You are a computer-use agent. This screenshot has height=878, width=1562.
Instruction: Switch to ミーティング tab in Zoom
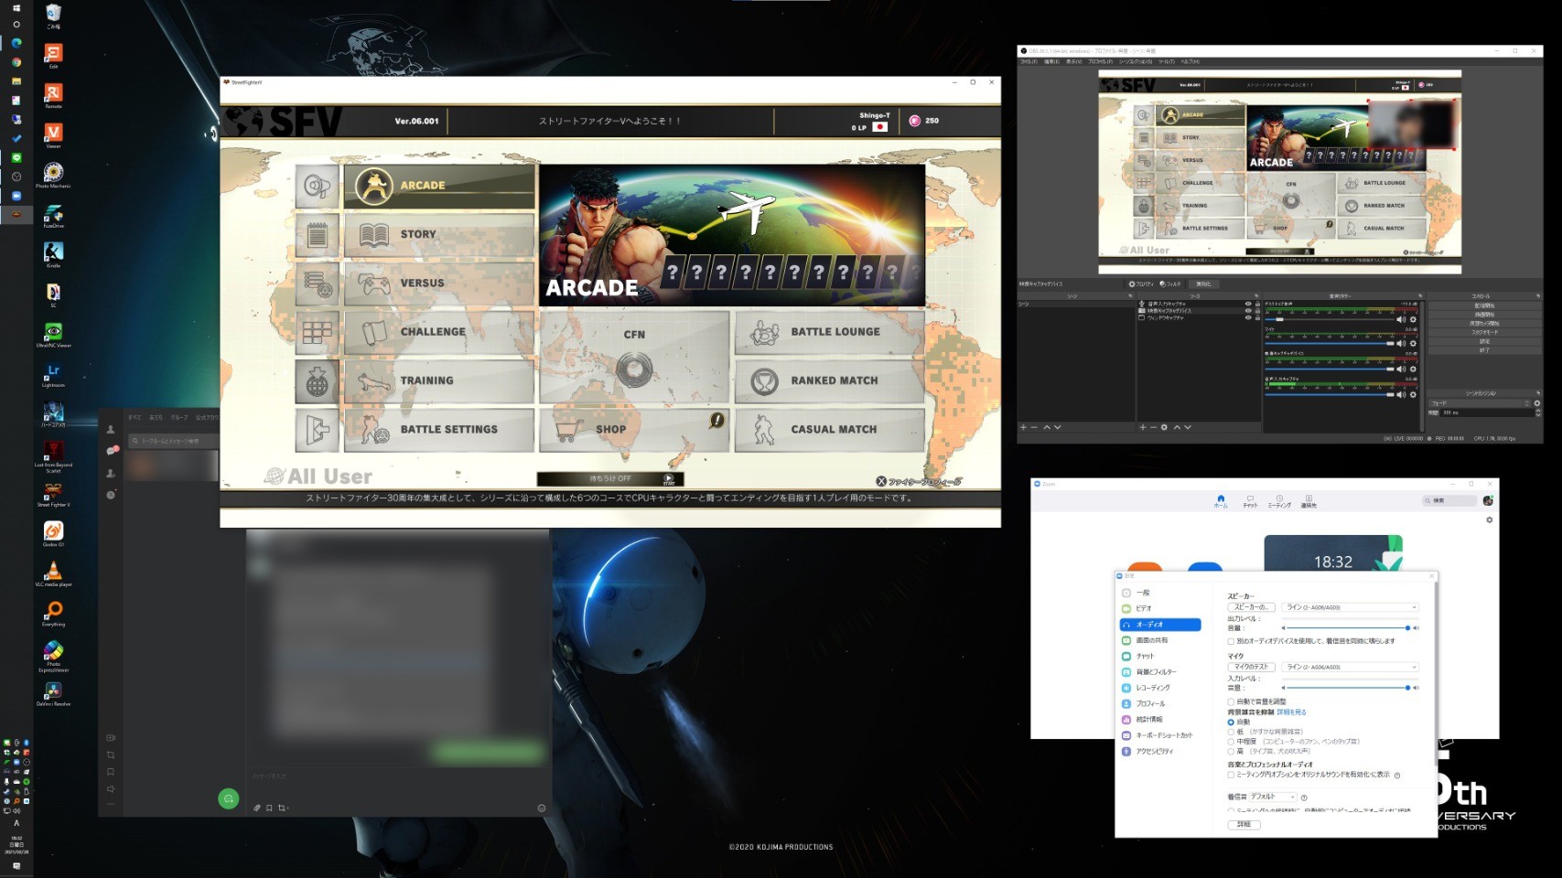point(1279,501)
